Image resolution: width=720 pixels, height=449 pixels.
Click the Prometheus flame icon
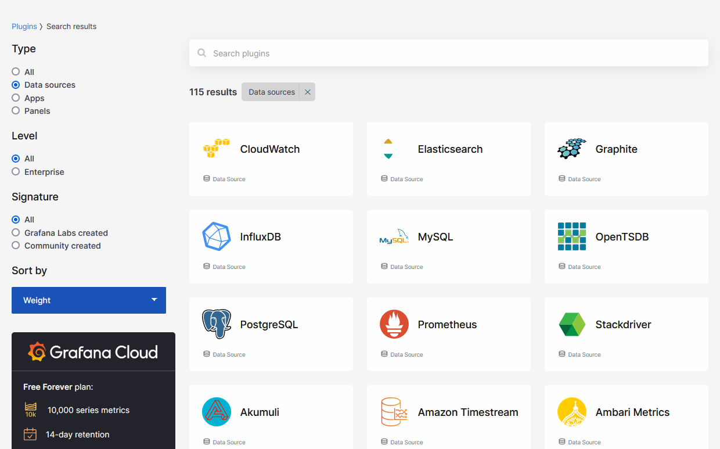[394, 324]
